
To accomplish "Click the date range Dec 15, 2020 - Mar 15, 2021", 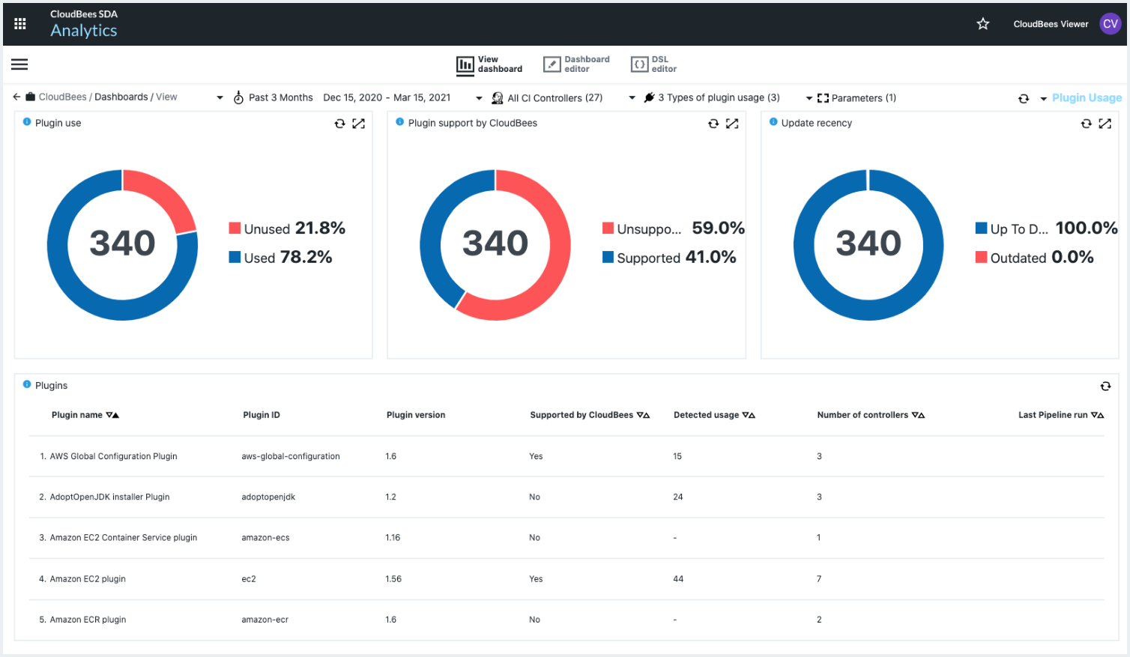I will coord(387,97).
